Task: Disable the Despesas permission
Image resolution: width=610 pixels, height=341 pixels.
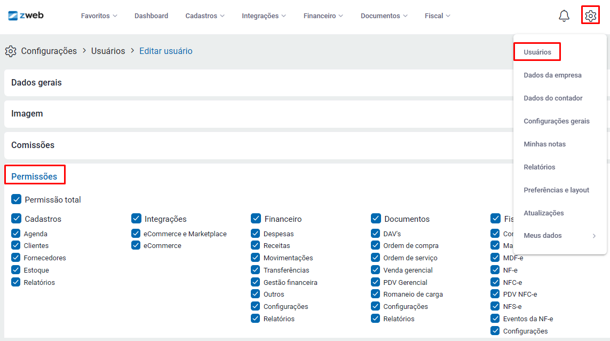Action: [256, 234]
